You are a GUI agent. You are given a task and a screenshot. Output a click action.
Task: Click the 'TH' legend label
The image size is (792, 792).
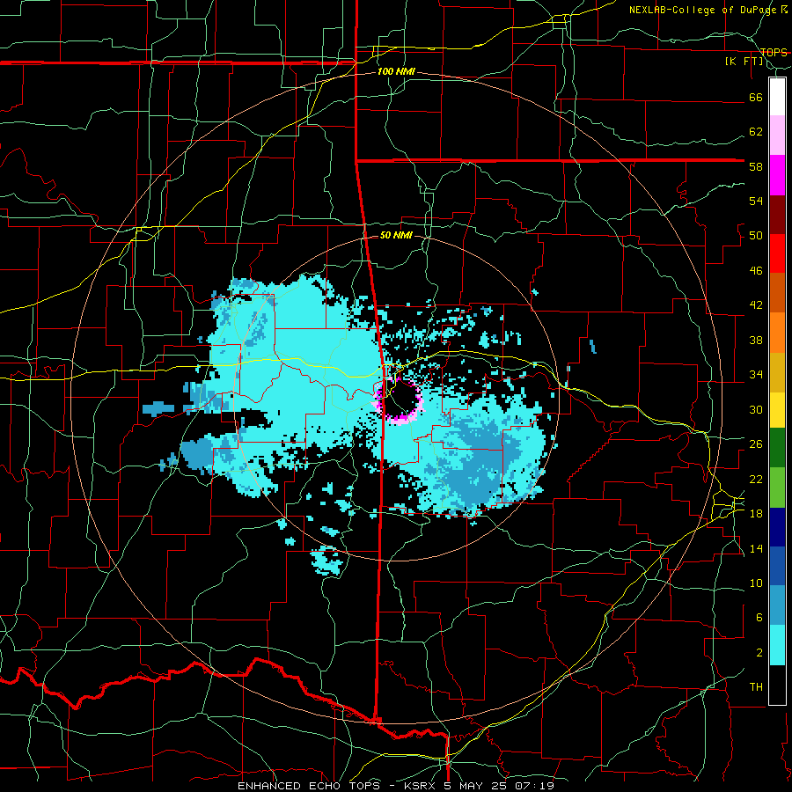[756, 687]
